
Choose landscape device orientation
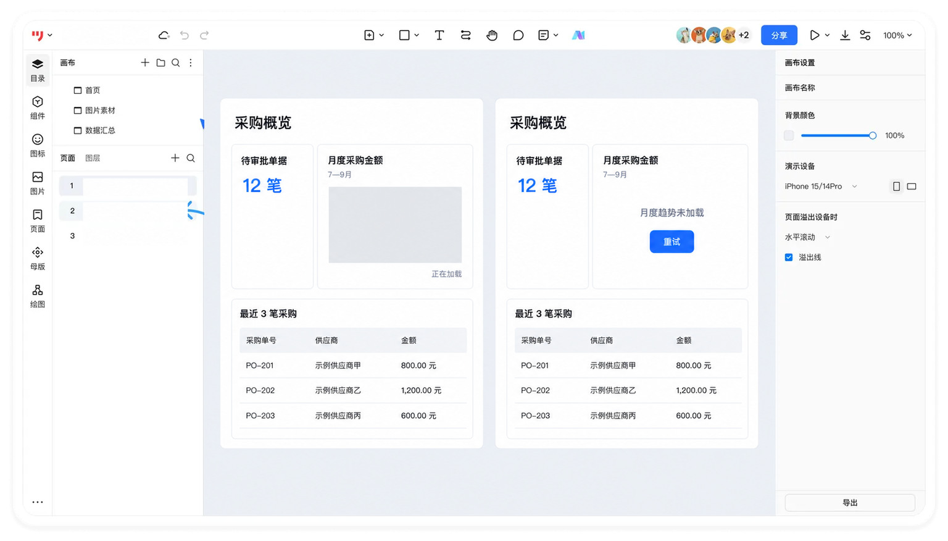click(912, 187)
